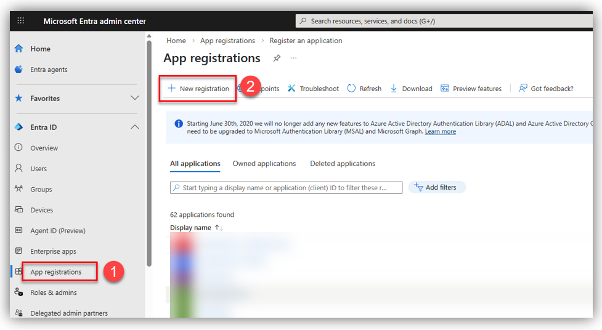Select Devices under Entra ID
This screenshot has width=602, height=330.
(x=41, y=210)
